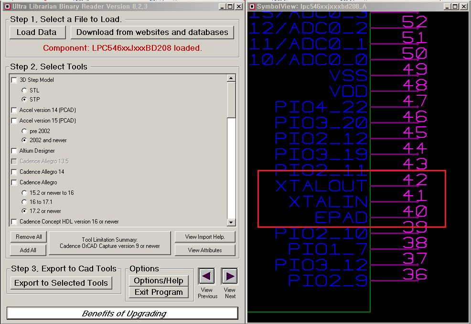Click the Exit Program button
Image resolution: width=471 pixels, height=324 pixels.
159,292
